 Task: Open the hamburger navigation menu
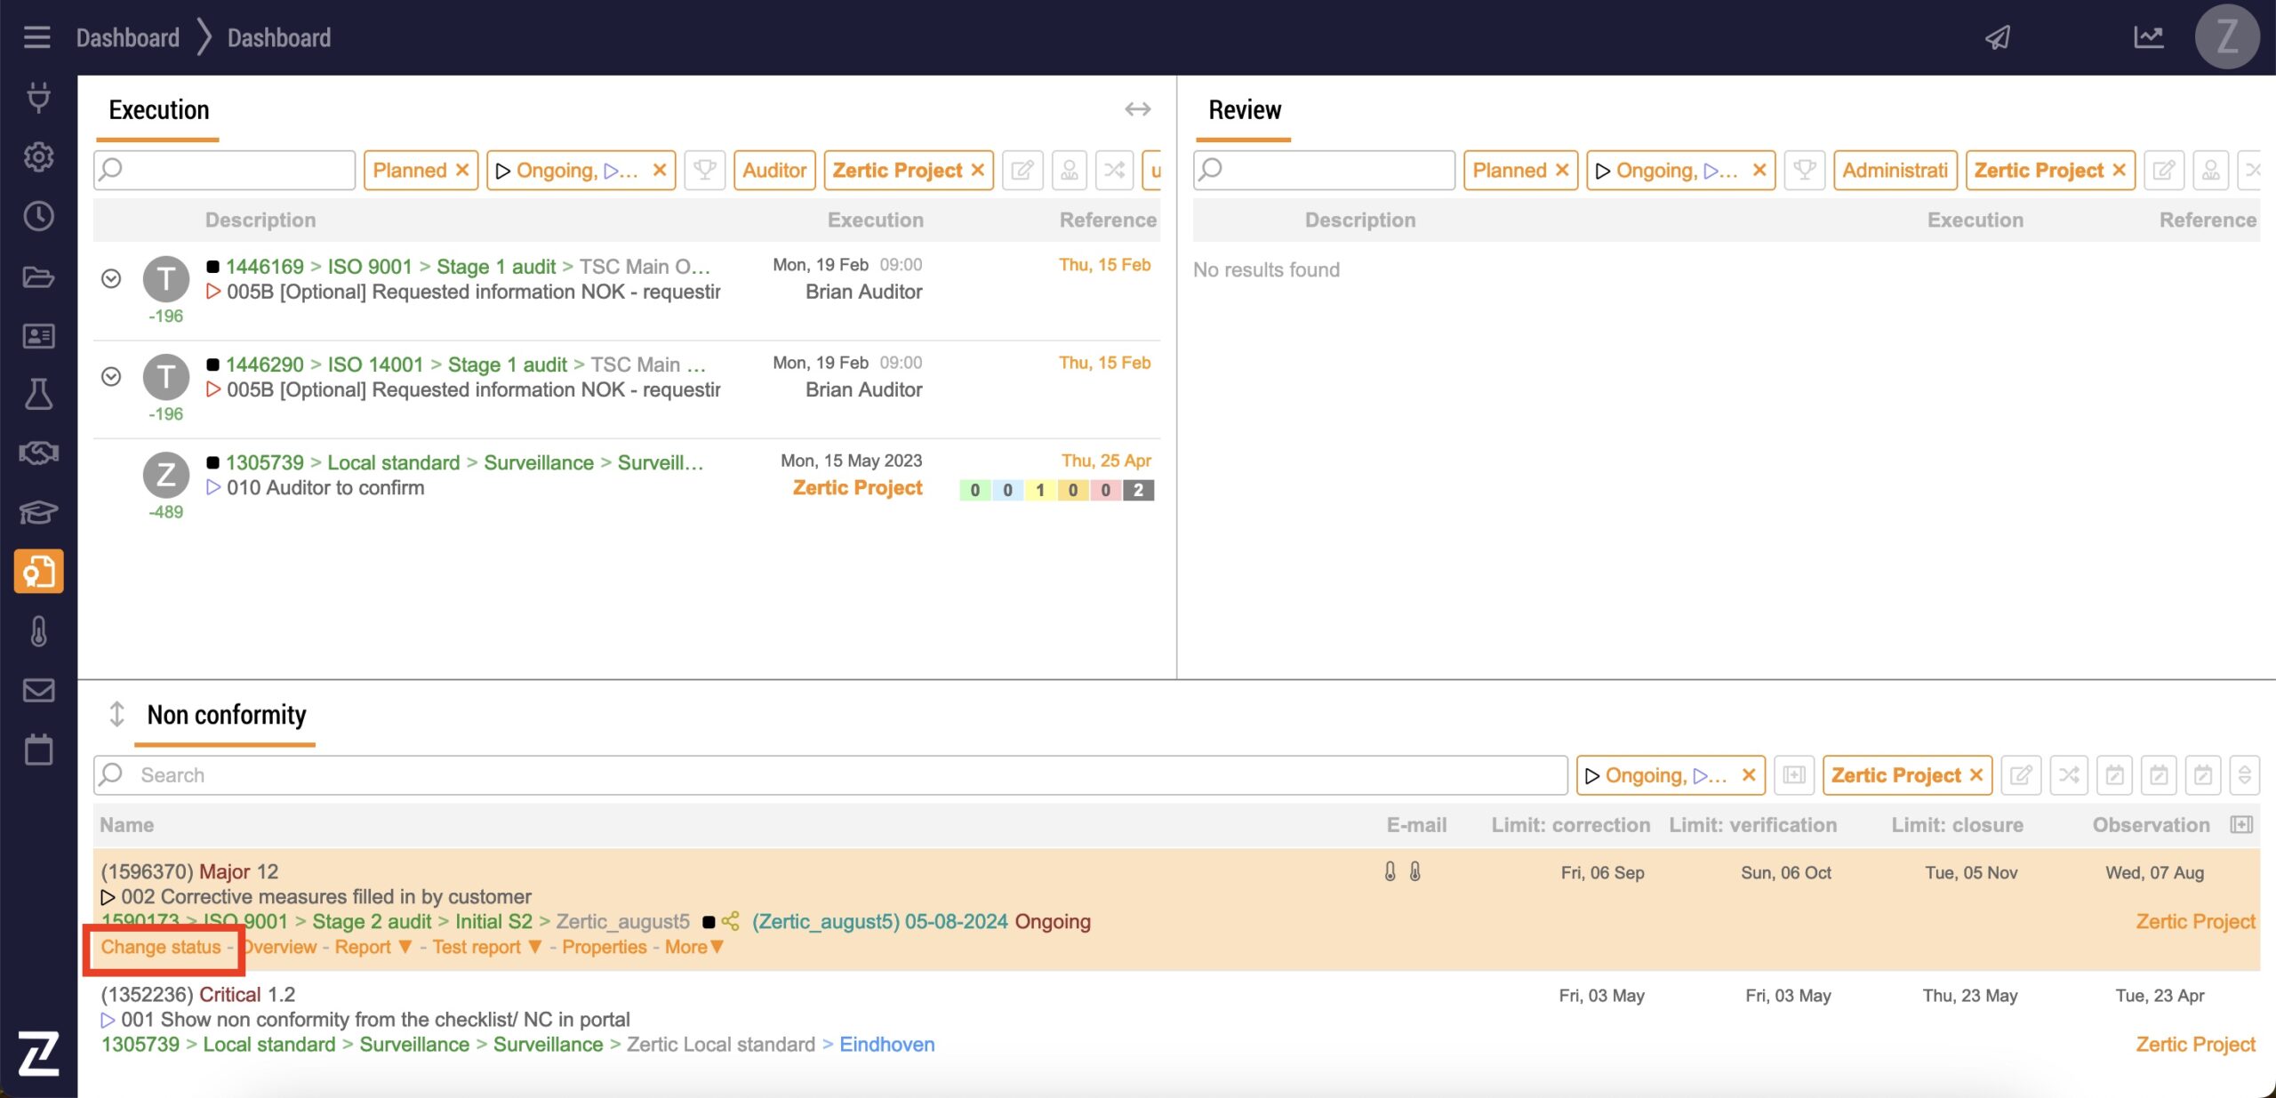[36, 37]
